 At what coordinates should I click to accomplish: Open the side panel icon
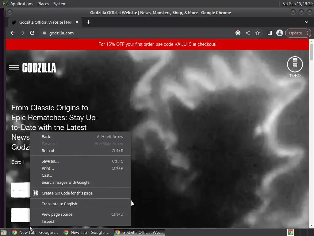pyautogui.click(x=270, y=33)
